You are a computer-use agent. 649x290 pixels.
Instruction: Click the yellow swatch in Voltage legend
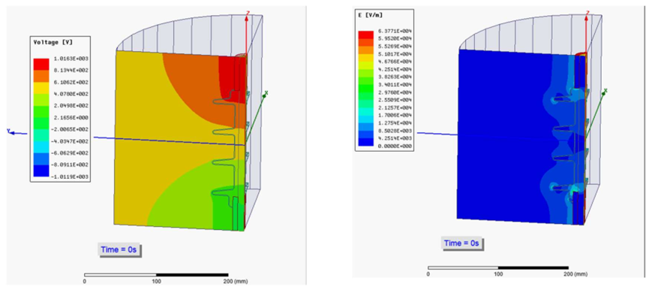(41, 88)
